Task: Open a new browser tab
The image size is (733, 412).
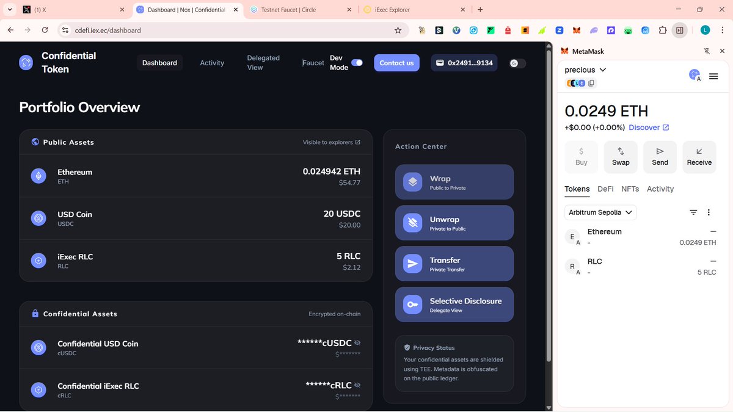Action: pyautogui.click(x=480, y=10)
